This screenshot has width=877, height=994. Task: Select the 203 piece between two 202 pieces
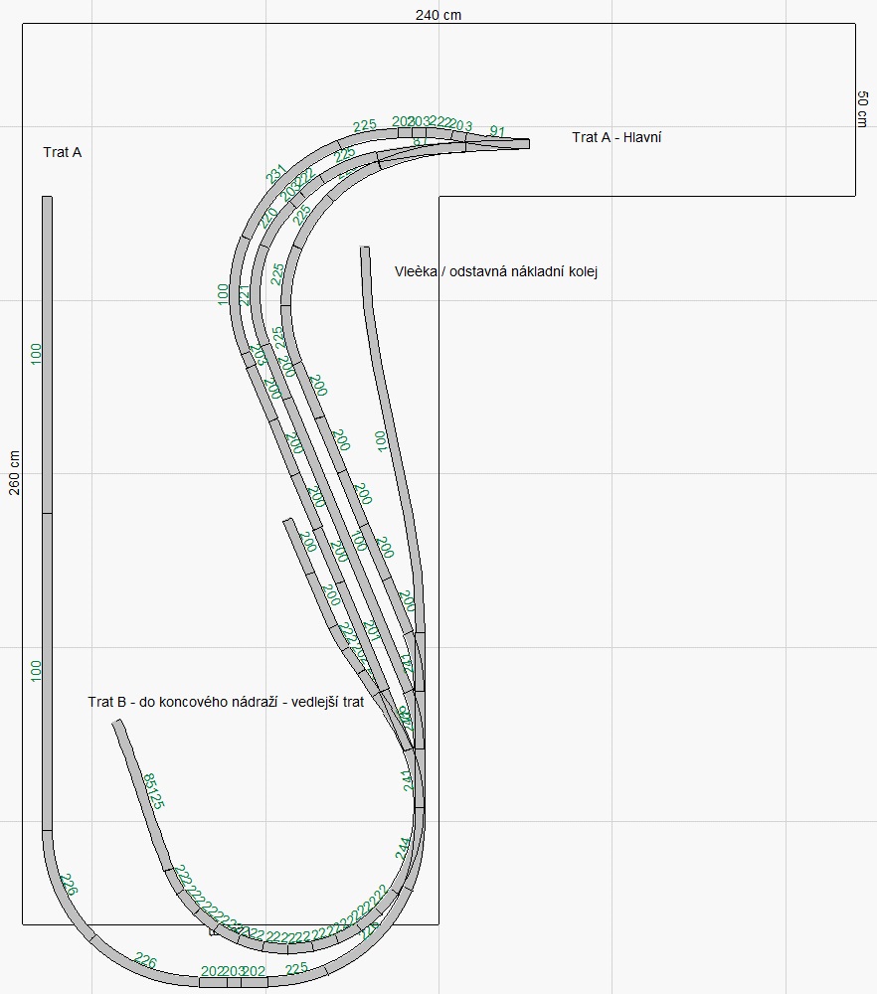point(234,971)
